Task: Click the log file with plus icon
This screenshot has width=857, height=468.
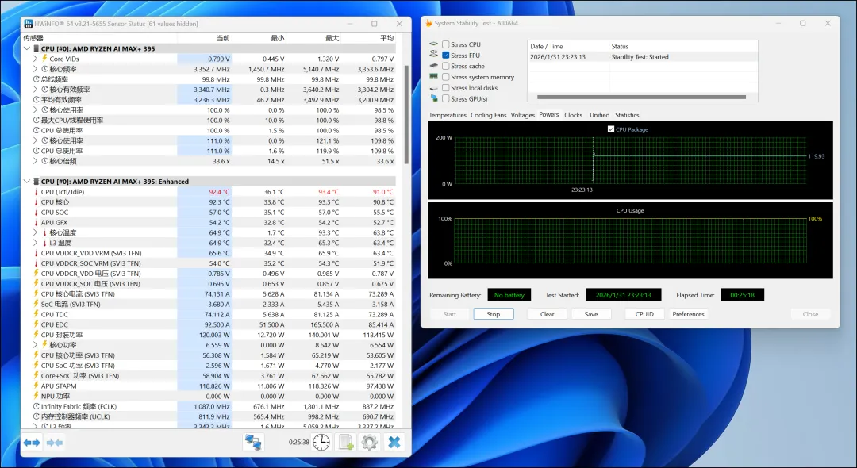Action: pos(345,443)
